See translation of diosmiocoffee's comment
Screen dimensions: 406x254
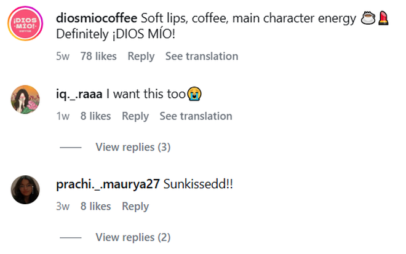pyautogui.click(x=201, y=56)
